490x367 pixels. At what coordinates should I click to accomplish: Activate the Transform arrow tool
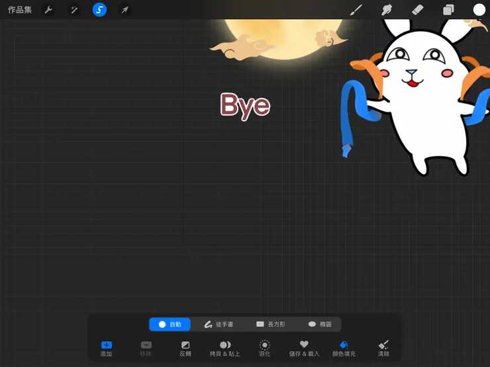124,10
